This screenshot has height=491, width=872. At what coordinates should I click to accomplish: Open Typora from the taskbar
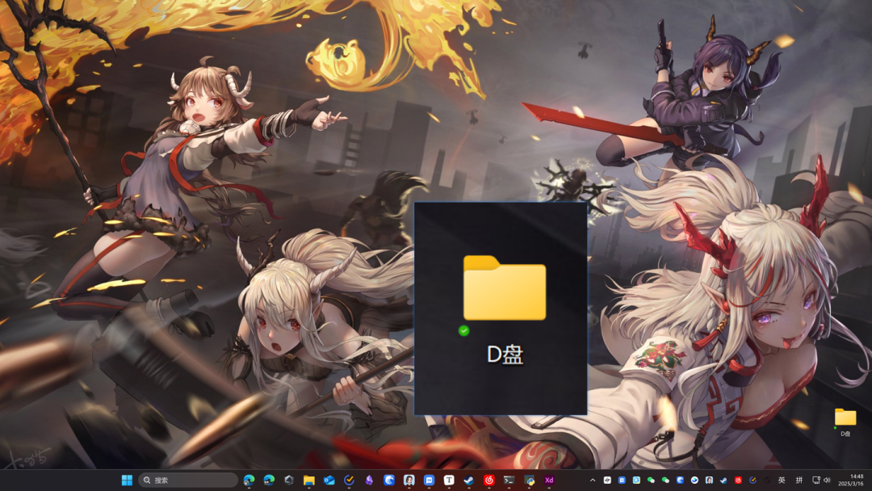[x=449, y=480]
